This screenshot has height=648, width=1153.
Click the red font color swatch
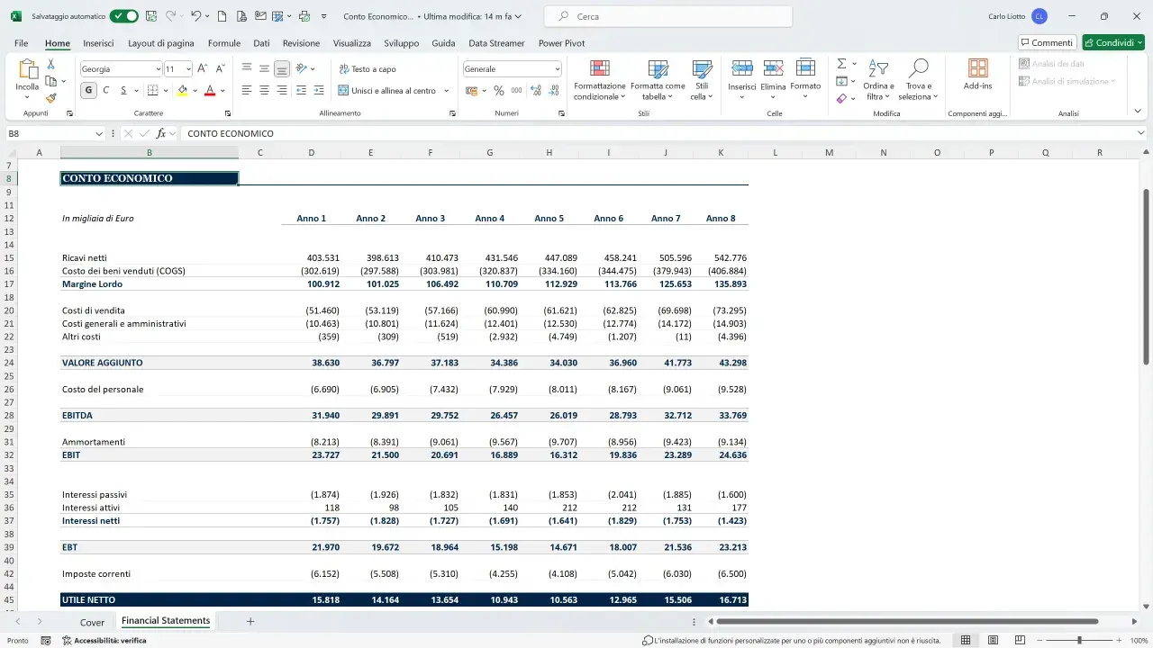(209, 90)
